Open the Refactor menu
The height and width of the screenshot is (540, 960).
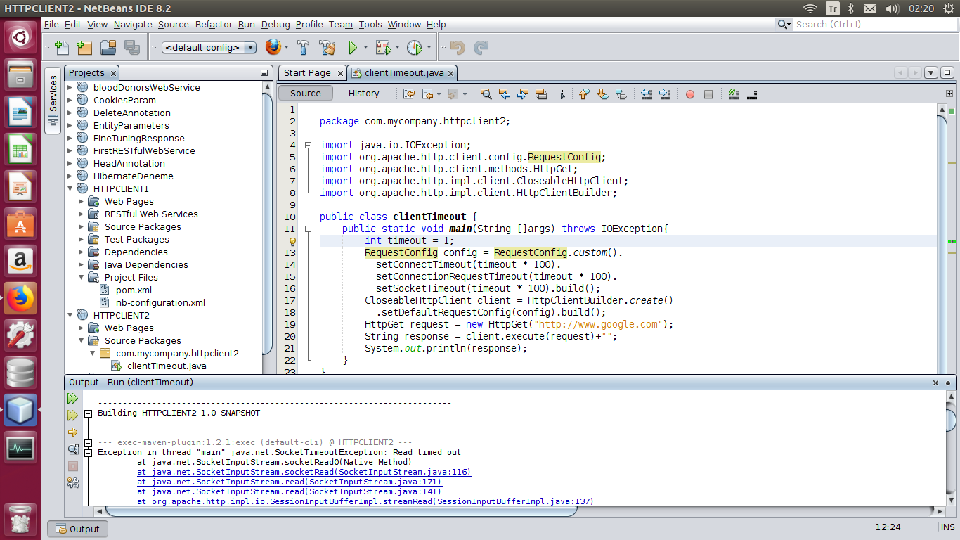coord(214,24)
